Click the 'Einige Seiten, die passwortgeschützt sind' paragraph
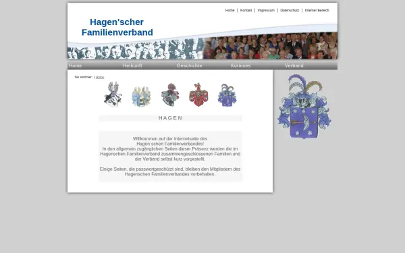 (170, 171)
